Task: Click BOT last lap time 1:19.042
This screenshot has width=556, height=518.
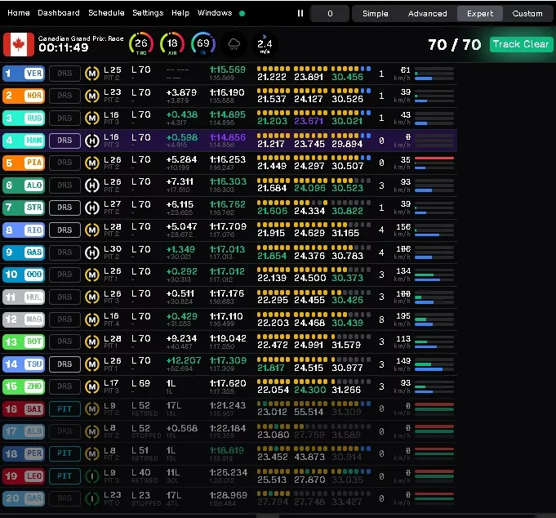Action: [x=228, y=338]
